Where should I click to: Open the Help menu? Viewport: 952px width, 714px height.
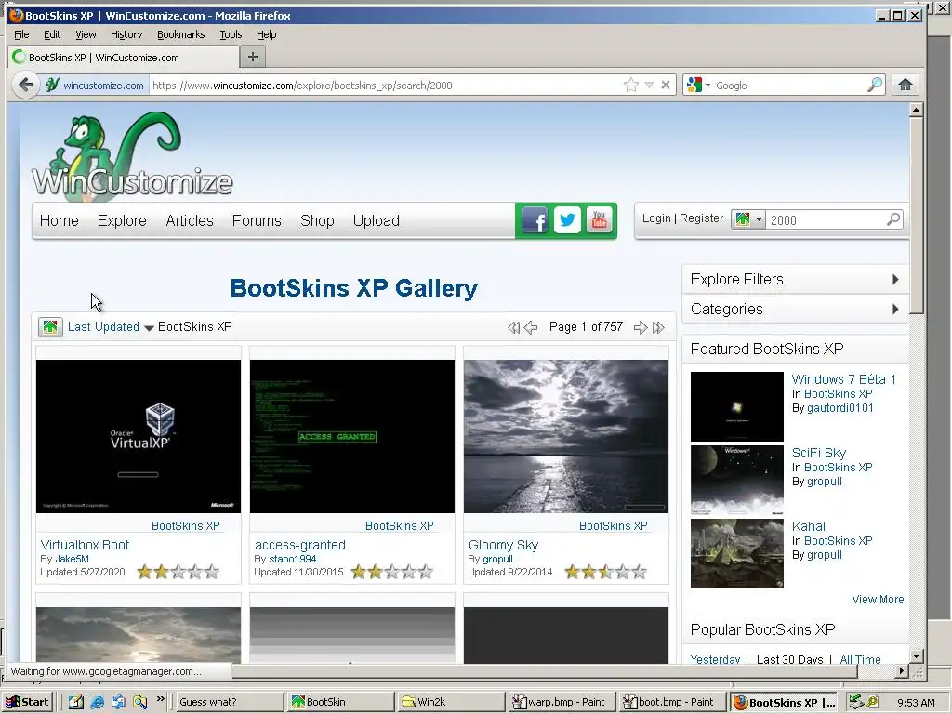point(267,34)
